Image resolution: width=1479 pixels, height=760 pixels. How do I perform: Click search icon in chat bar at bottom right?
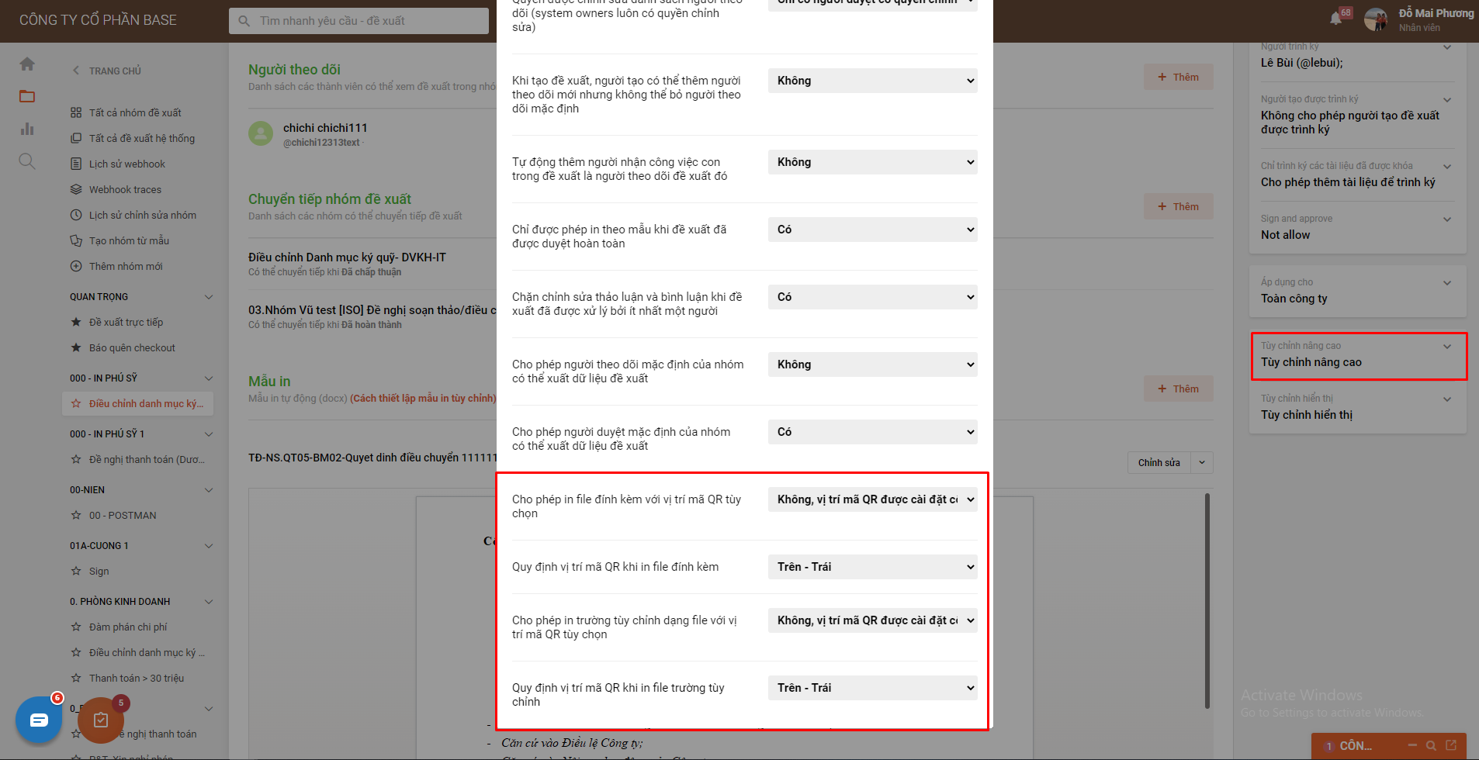click(1431, 745)
